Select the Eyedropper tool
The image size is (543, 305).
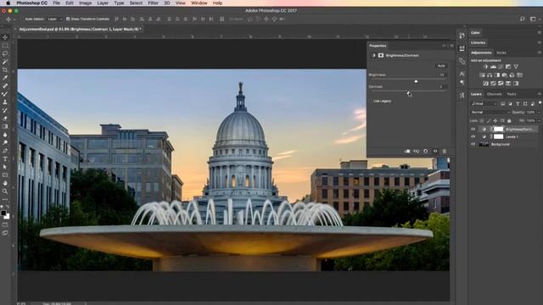[5, 78]
